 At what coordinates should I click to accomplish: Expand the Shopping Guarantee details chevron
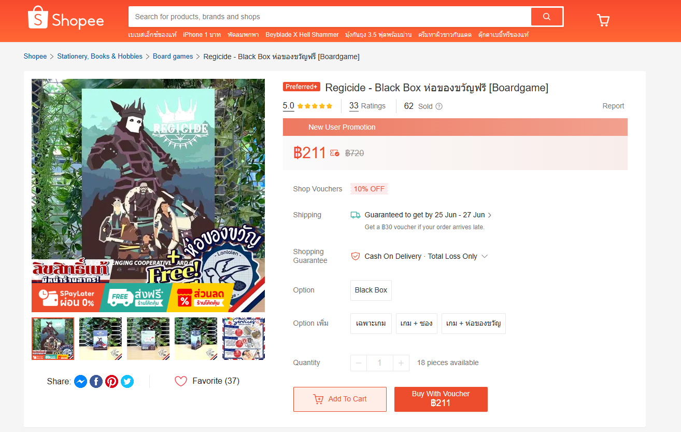pos(485,256)
